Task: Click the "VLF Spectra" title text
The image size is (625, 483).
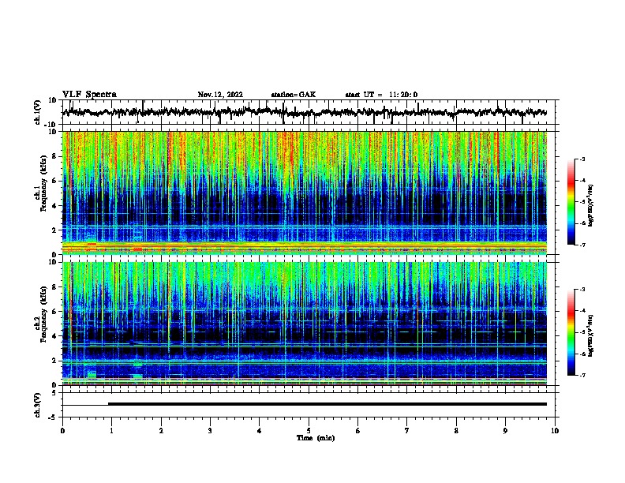Action: pyautogui.click(x=89, y=95)
